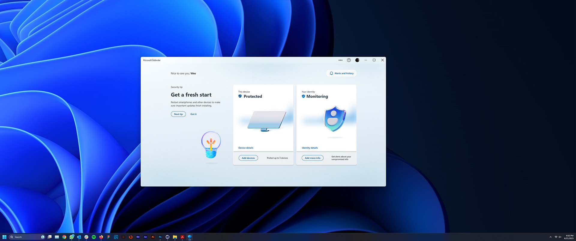Click the Add more info button
The height and width of the screenshot is (241, 576).
point(313,158)
